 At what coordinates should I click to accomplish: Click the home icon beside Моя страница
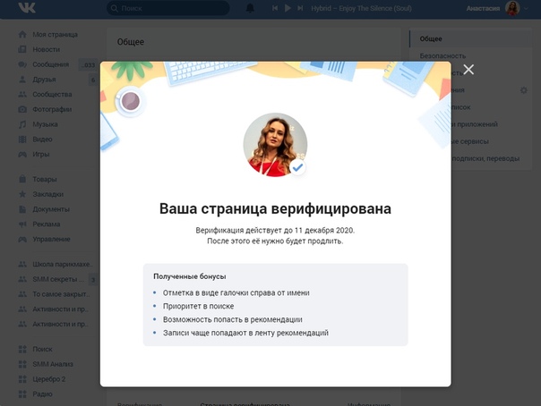point(22,35)
